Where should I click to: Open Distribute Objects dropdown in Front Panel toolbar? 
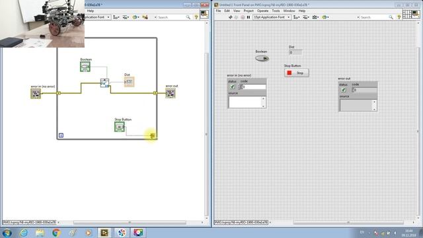(306, 17)
